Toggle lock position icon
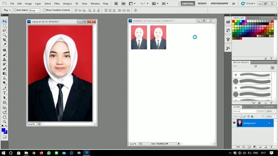This screenshot has width=278, height=156. click(248, 117)
